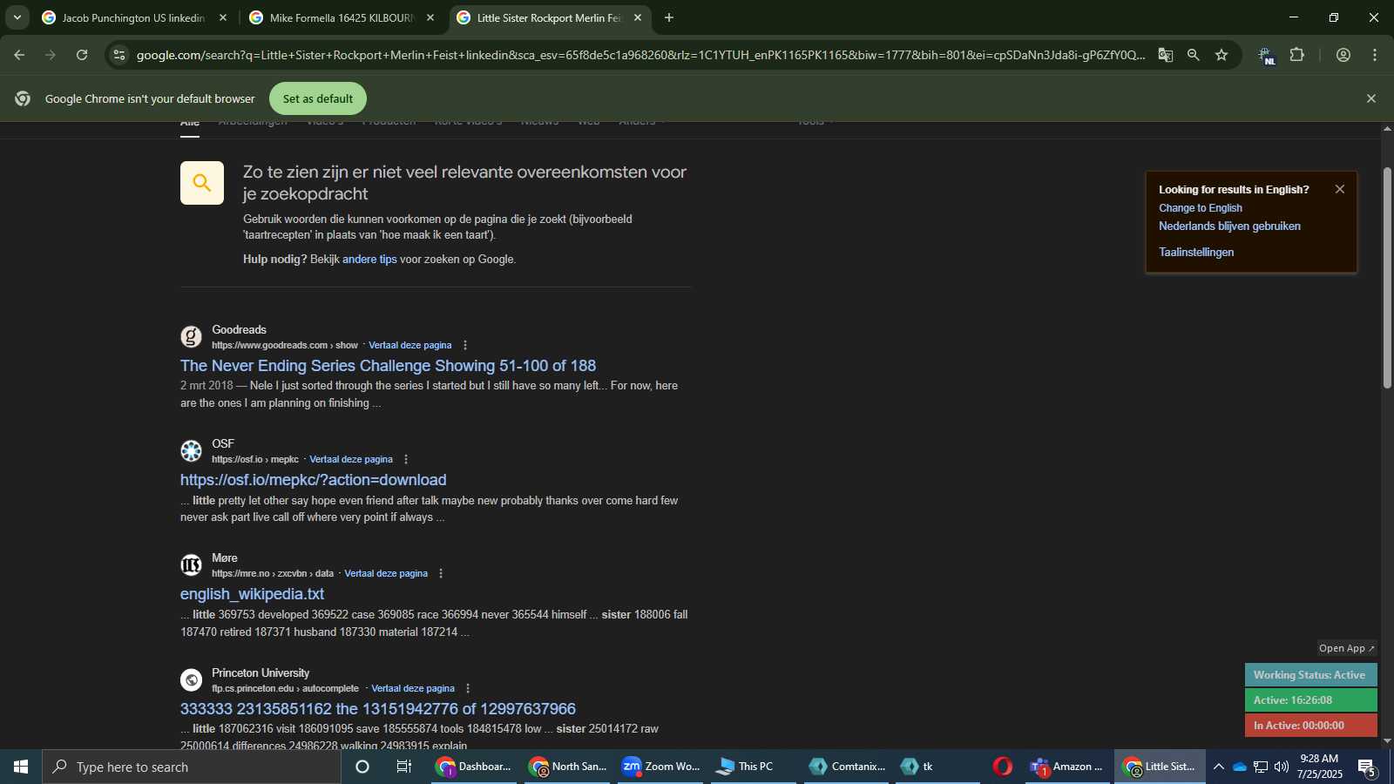Image resolution: width=1394 pixels, height=784 pixels.
Task: Click Vertaal deze pagina for Princeton result
Action: (x=413, y=689)
